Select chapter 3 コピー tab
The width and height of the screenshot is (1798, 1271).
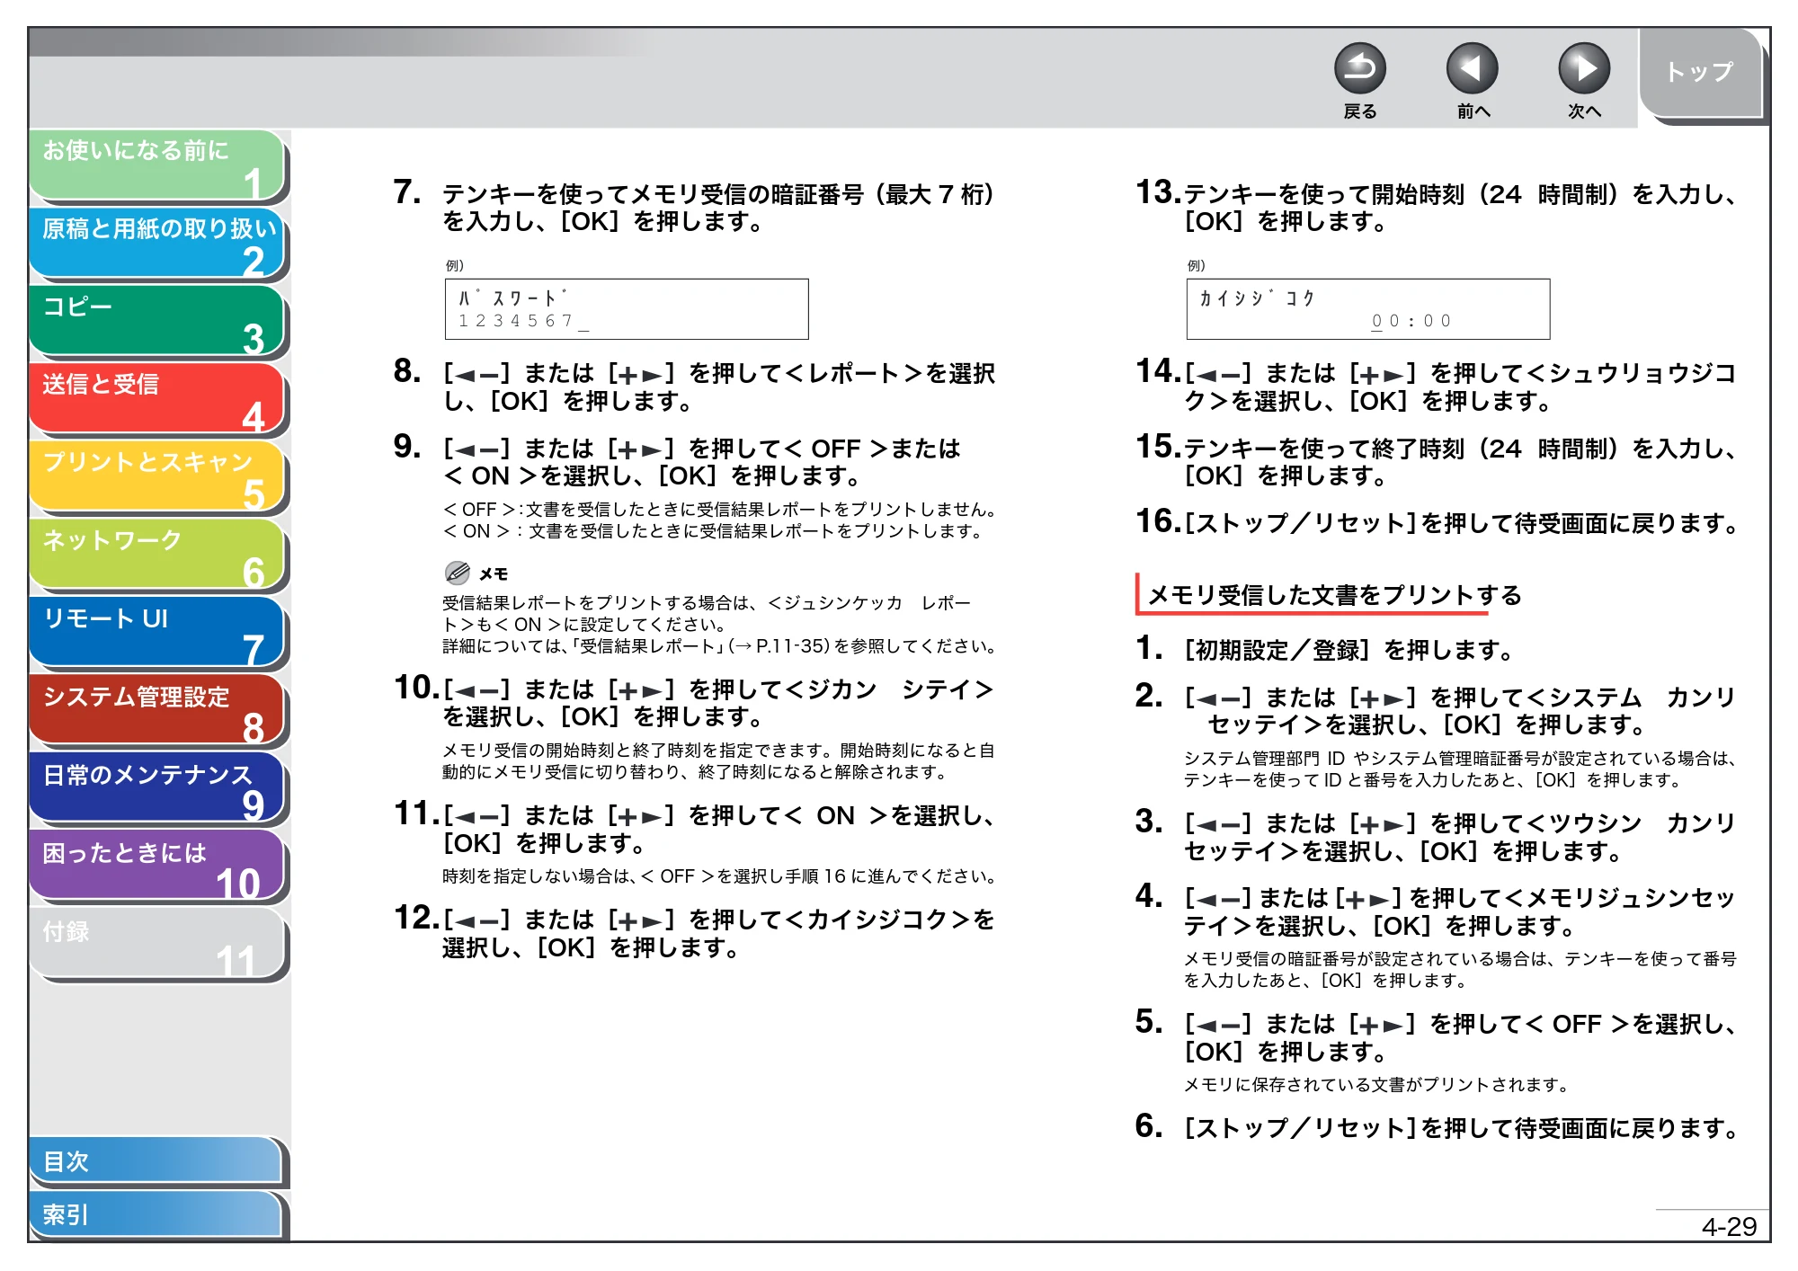157,322
